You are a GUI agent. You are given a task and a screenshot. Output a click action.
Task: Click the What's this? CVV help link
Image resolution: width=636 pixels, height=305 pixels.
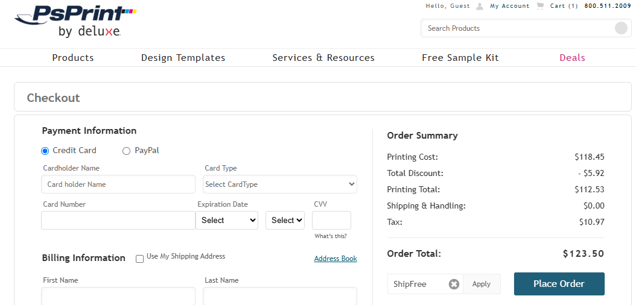331,236
